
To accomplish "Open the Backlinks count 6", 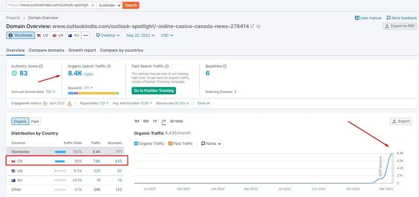I will coord(208,73).
